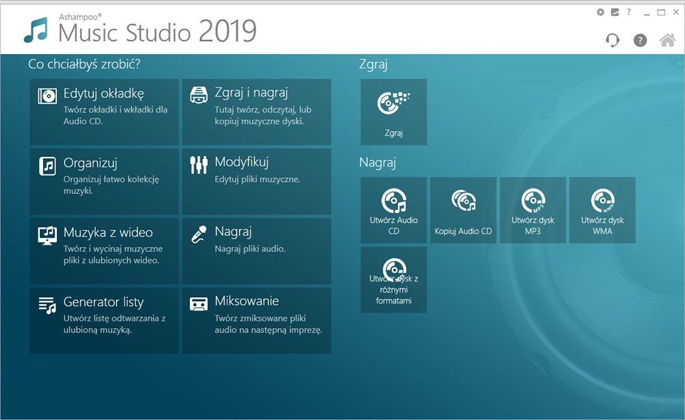This screenshot has width=685, height=420.
Task: Open the Utwórz Audio CD tile
Action: (394, 210)
